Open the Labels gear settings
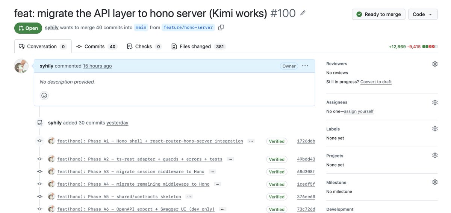 pyautogui.click(x=435, y=129)
